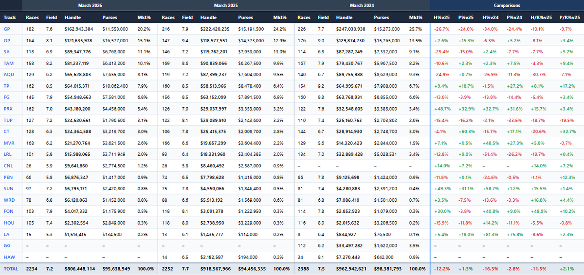Click total handle $962,942,621
The width and height of the screenshot is (584, 275).
pyautogui.click(x=351, y=268)
